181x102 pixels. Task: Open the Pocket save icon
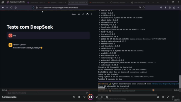(x=161, y=8)
